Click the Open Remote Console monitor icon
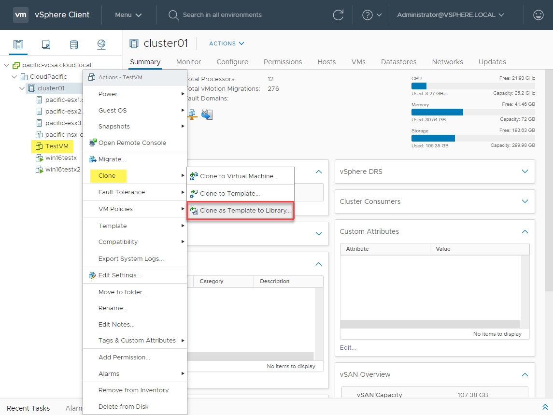This screenshot has height=415, width=553. 92,143
